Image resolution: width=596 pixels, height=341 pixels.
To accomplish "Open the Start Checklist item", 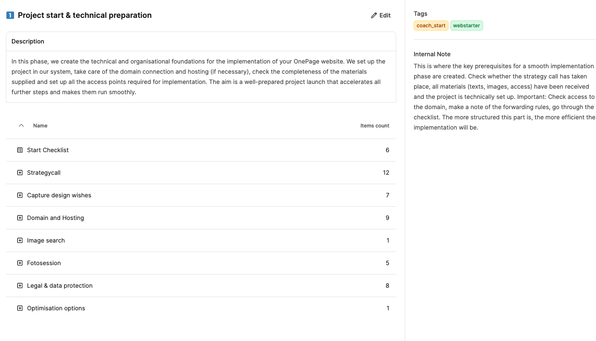I will click(x=48, y=150).
